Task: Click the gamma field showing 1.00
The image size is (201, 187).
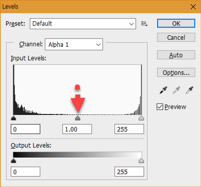Action: pos(77,129)
